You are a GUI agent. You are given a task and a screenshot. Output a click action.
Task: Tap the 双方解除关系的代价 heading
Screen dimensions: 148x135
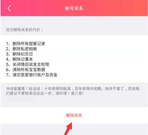(x=25, y=30)
